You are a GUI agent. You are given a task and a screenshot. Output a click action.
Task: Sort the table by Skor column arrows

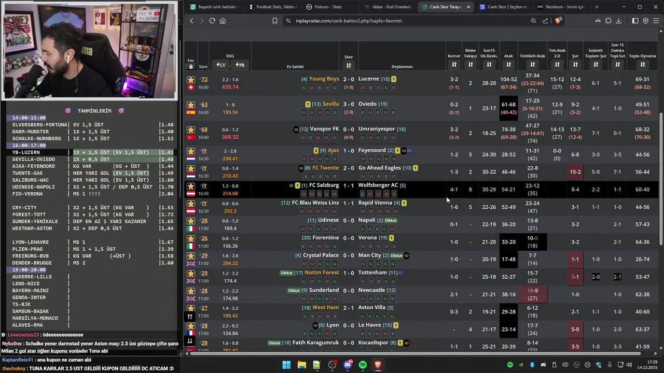pyautogui.click(x=349, y=65)
